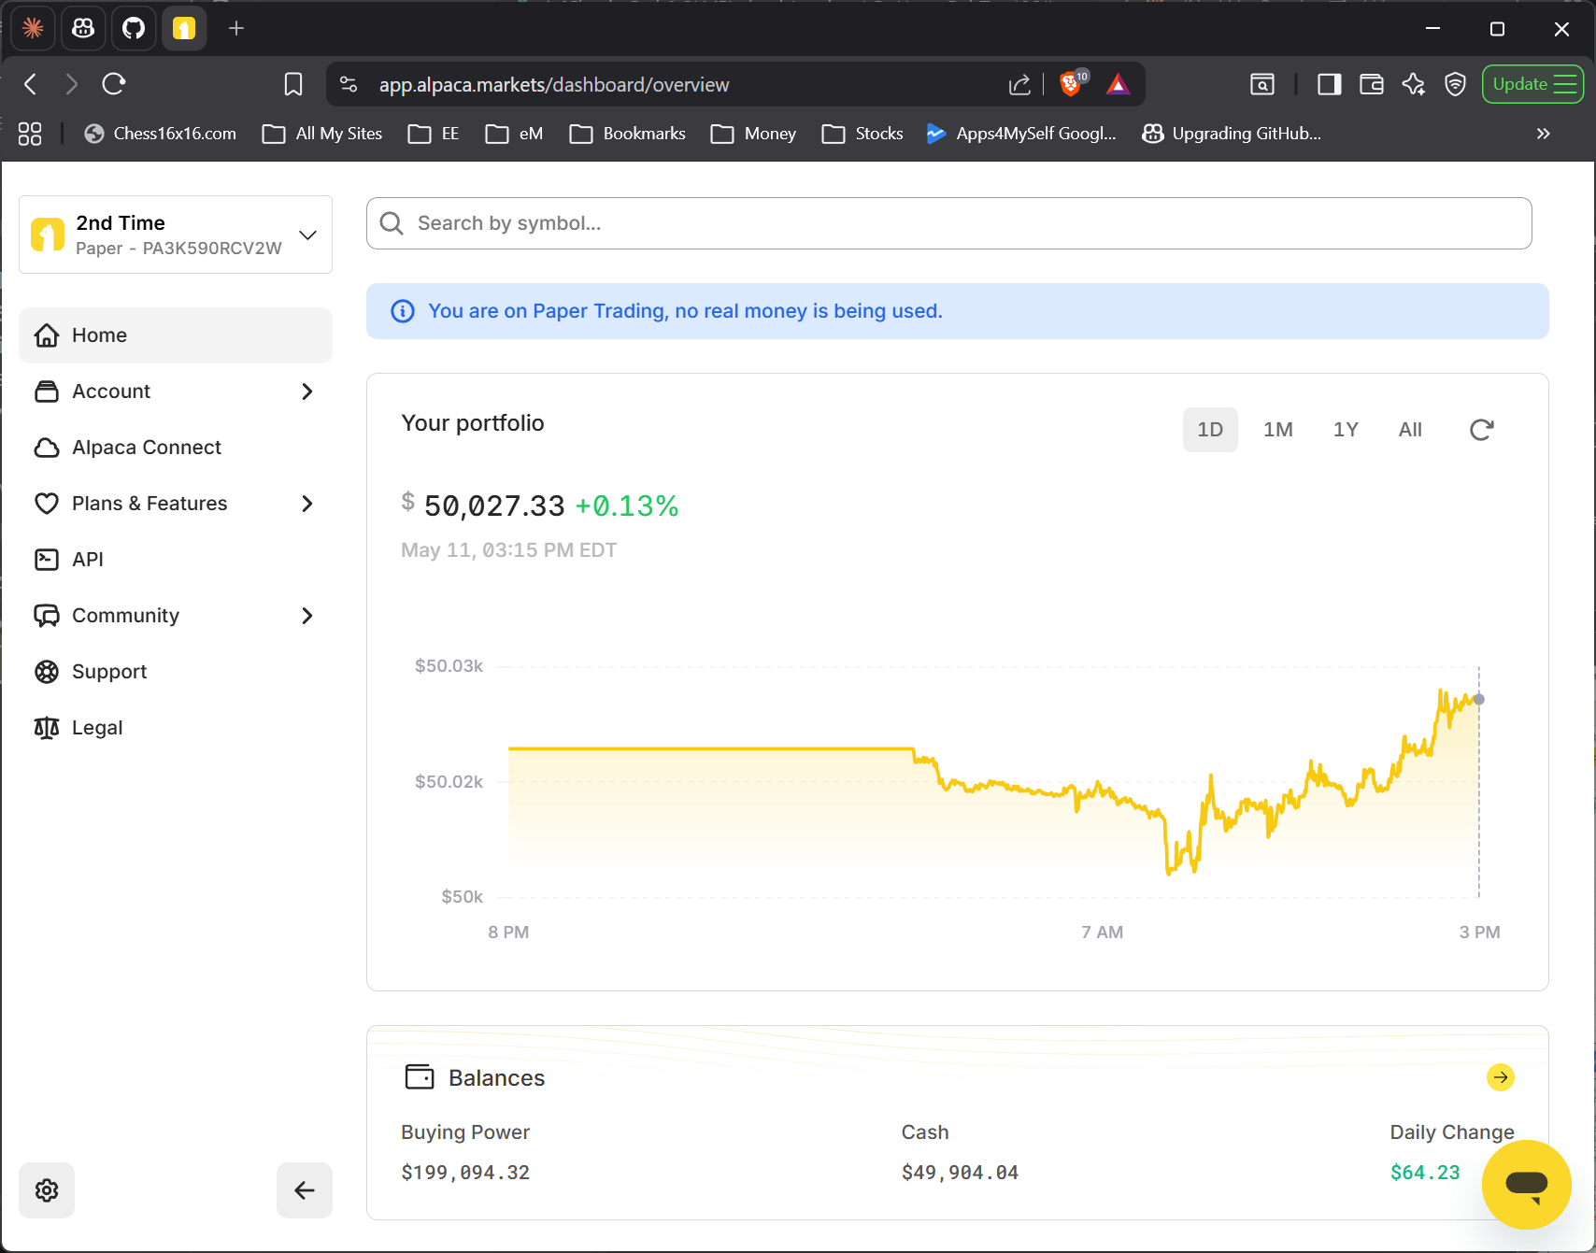Open the support chat bubble
The height and width of the screenshot is (1253, 1596).
point(1527,1185)
